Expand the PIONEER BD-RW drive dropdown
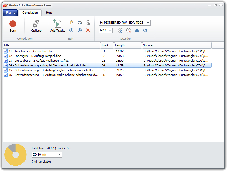 coord(148,23)
